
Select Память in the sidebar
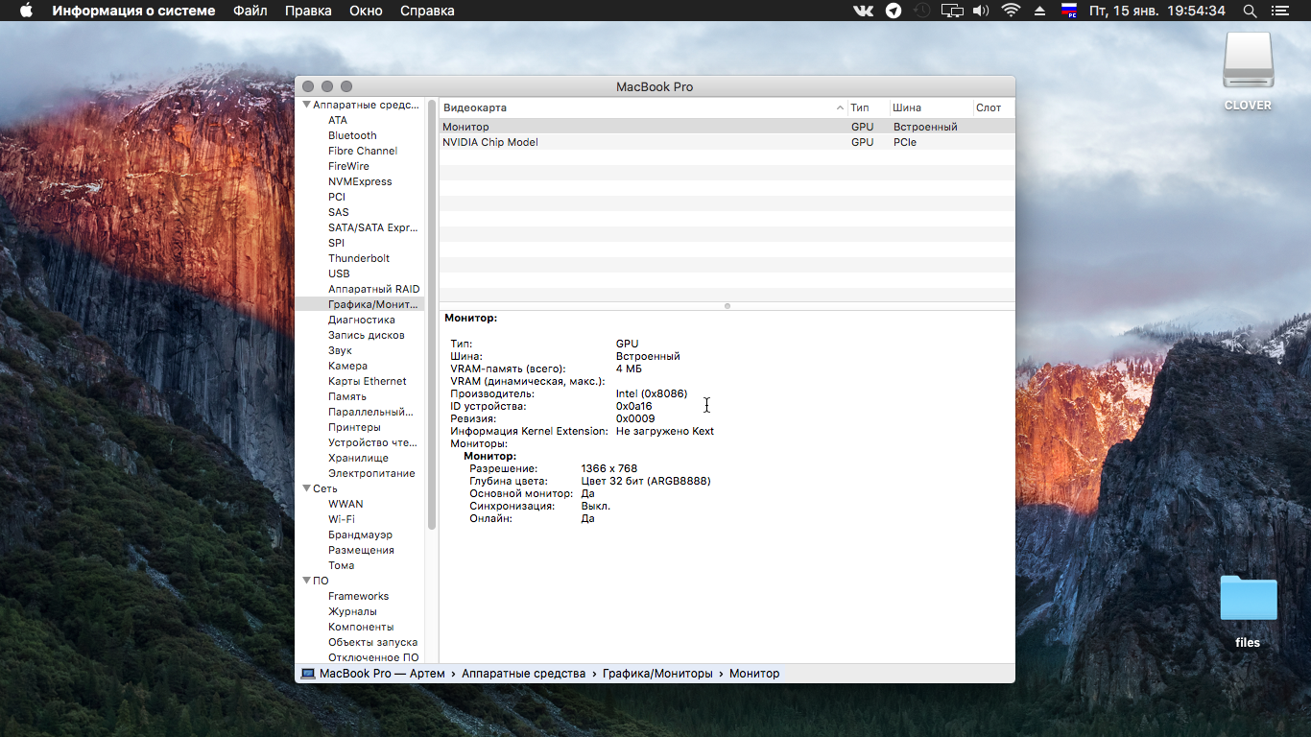347,396
